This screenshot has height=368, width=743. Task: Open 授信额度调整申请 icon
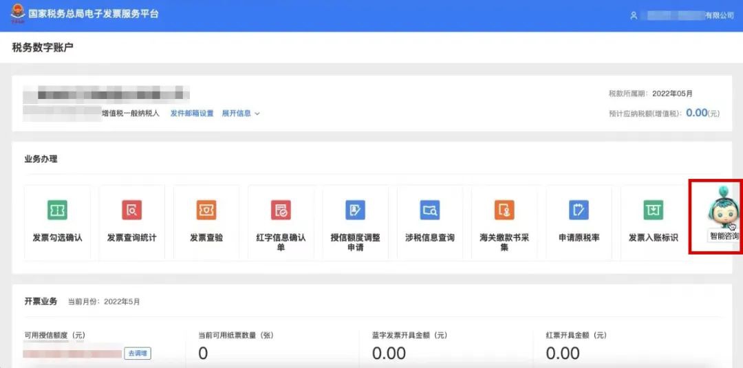pos(355,210)
